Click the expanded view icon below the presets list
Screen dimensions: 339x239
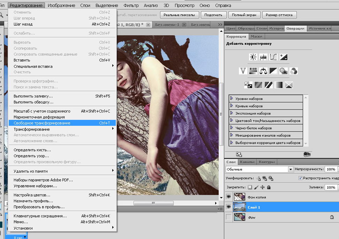pyautogui.click(x=239, y=154)
